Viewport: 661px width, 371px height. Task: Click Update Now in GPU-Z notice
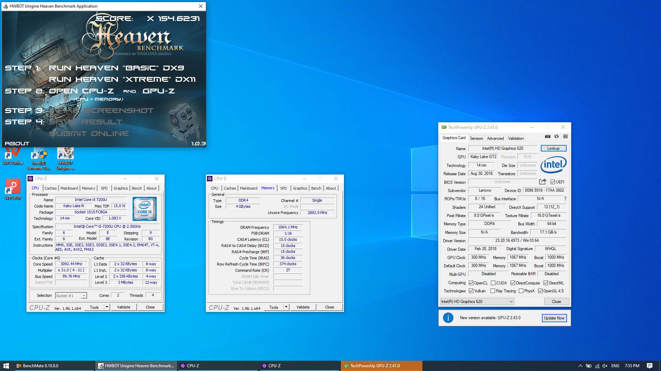tap(554, 318)
